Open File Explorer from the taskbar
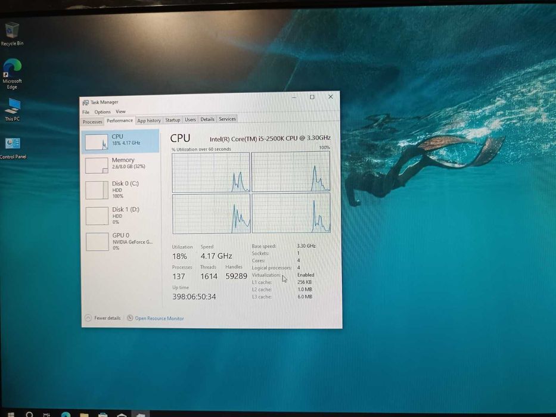The width and height of the screenshot is (556, 417). 84,414
